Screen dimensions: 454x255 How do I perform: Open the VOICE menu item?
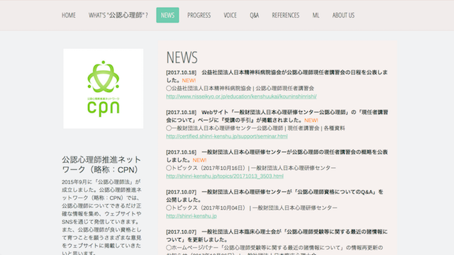point(230,15)
